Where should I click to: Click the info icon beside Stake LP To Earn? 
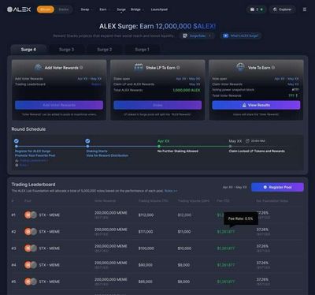(178, 68)
